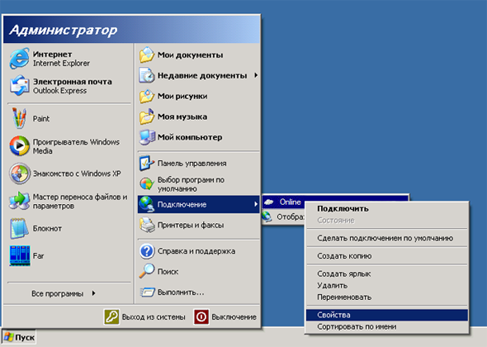
Task: Click Все программы label
Action: click(58, 293)
